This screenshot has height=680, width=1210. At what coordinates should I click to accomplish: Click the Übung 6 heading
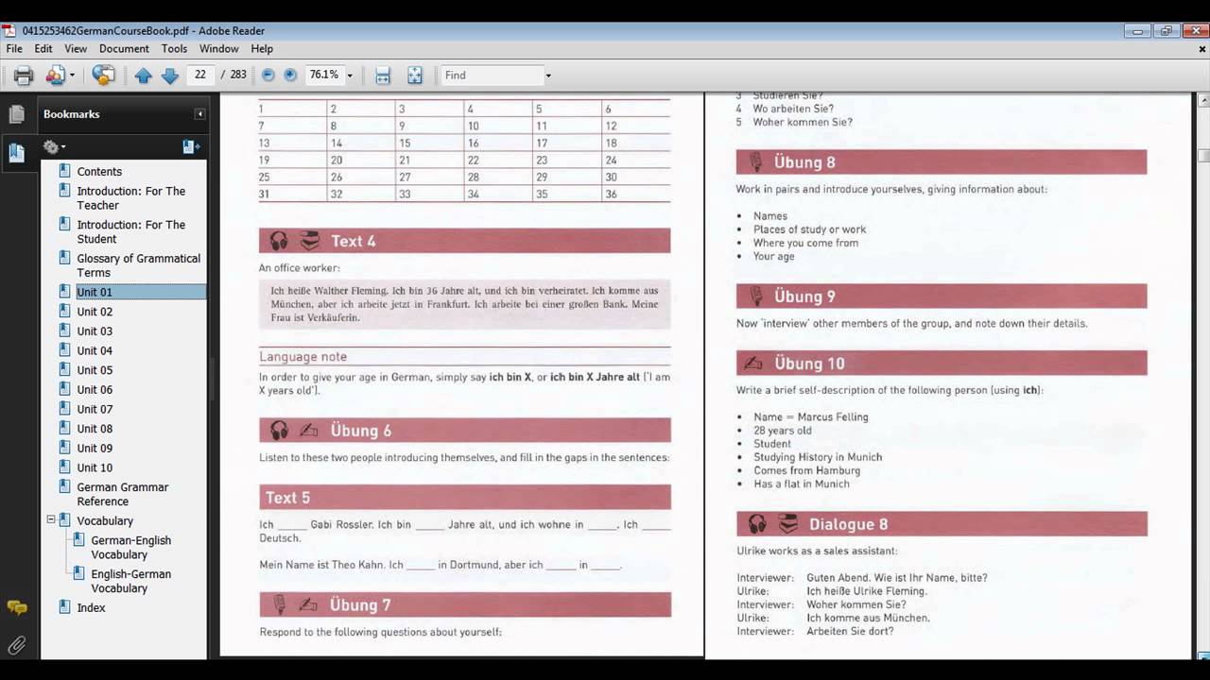pyautogui.click(x=360, y=431)
